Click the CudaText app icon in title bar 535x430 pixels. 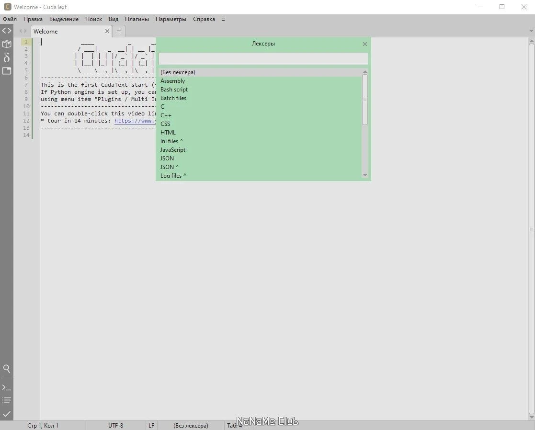[7, 7]
